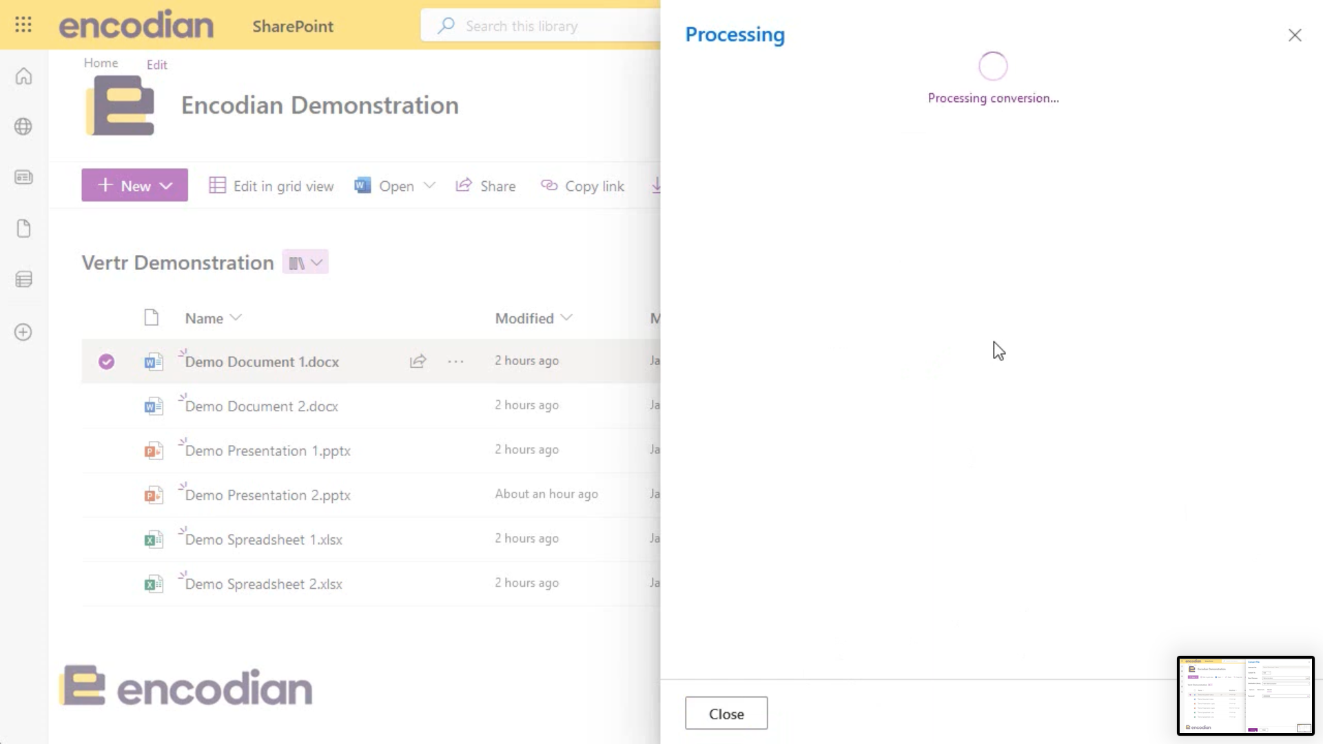
Task: Open the SharePoint link in header
Action: tap(293, 26)
